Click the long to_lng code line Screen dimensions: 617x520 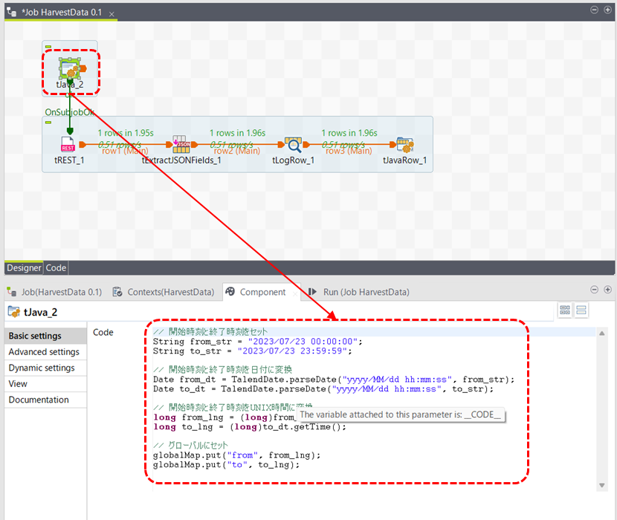250,427
